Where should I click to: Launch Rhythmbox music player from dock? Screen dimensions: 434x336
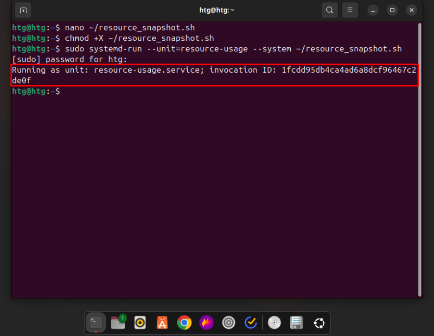tap(140, 323)
